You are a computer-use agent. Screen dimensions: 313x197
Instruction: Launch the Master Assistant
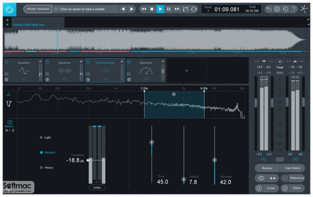[x=38, y=9]
